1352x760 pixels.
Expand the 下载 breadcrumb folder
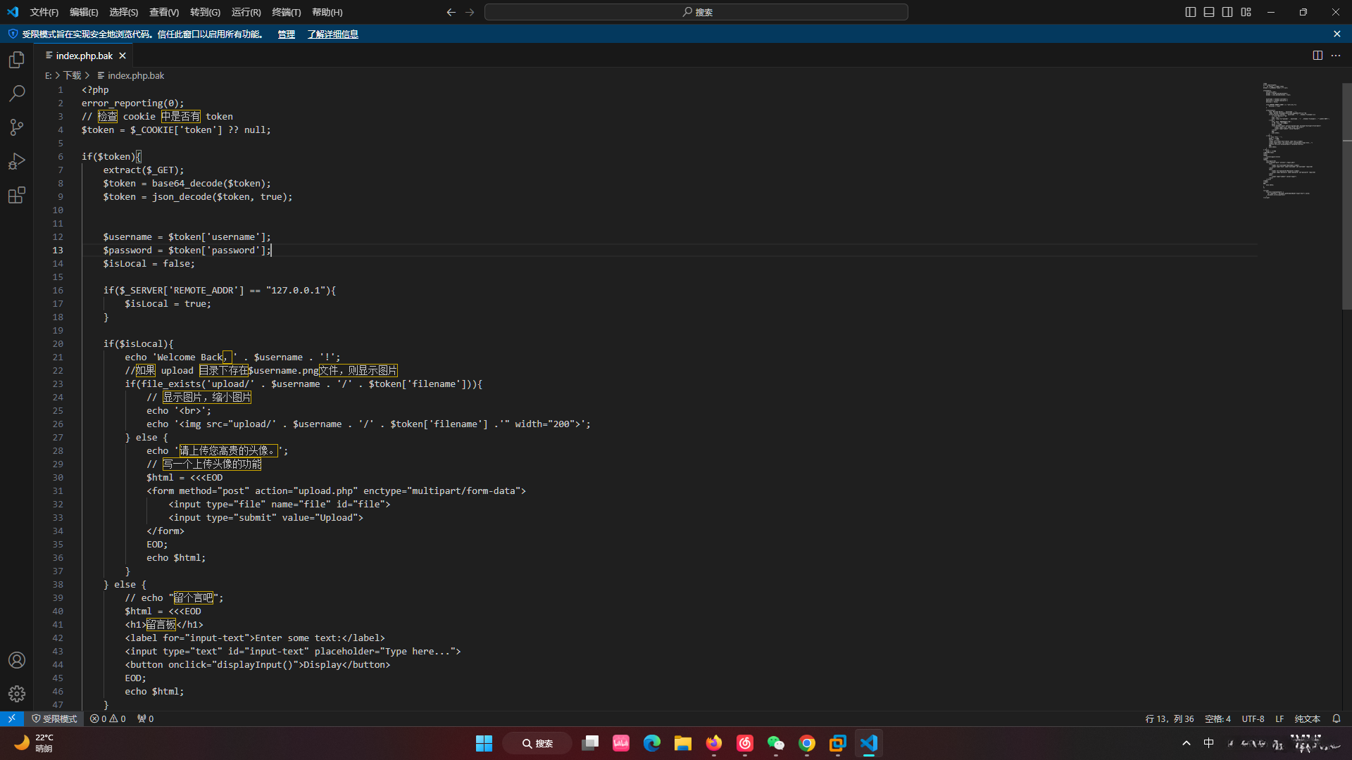pos(73,75)
